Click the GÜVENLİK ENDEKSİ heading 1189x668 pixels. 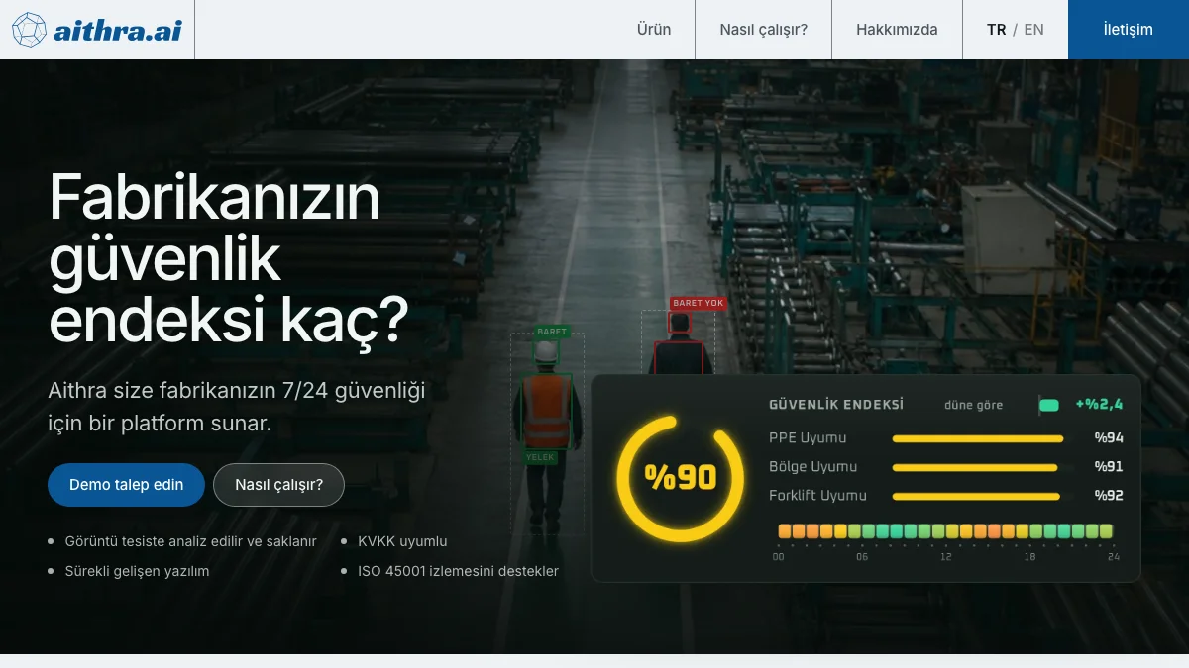pyautogui.click(x=836, y=404)
